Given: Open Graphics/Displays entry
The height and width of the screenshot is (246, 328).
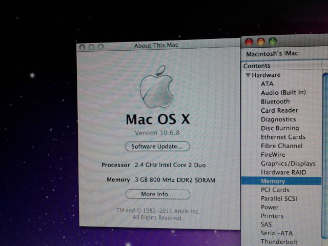Looking at the screenshot, I should pyautogui.click(x=288, y=163).
